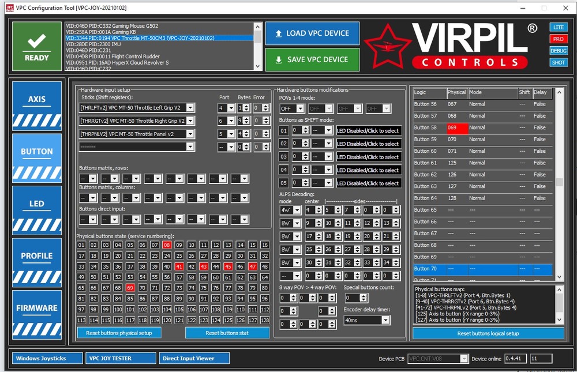Click Reset buttons logical setup
Image resolution: width=577 pixels, height=372 pixels.
point(488,333)
